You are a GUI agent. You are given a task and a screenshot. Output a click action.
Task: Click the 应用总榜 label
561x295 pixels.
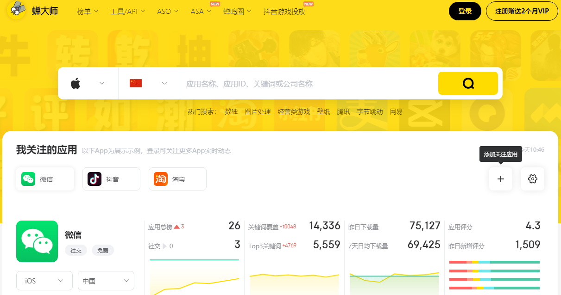click(160, 227)
